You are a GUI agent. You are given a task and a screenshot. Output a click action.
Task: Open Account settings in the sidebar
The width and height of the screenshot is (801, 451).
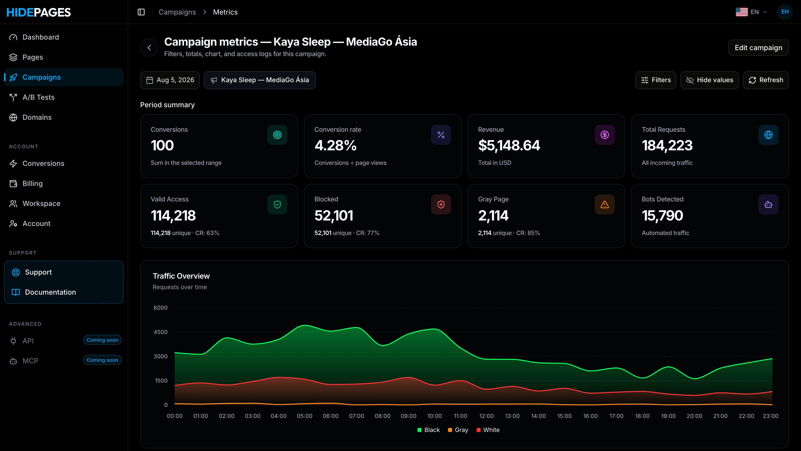tap(64, 224)
